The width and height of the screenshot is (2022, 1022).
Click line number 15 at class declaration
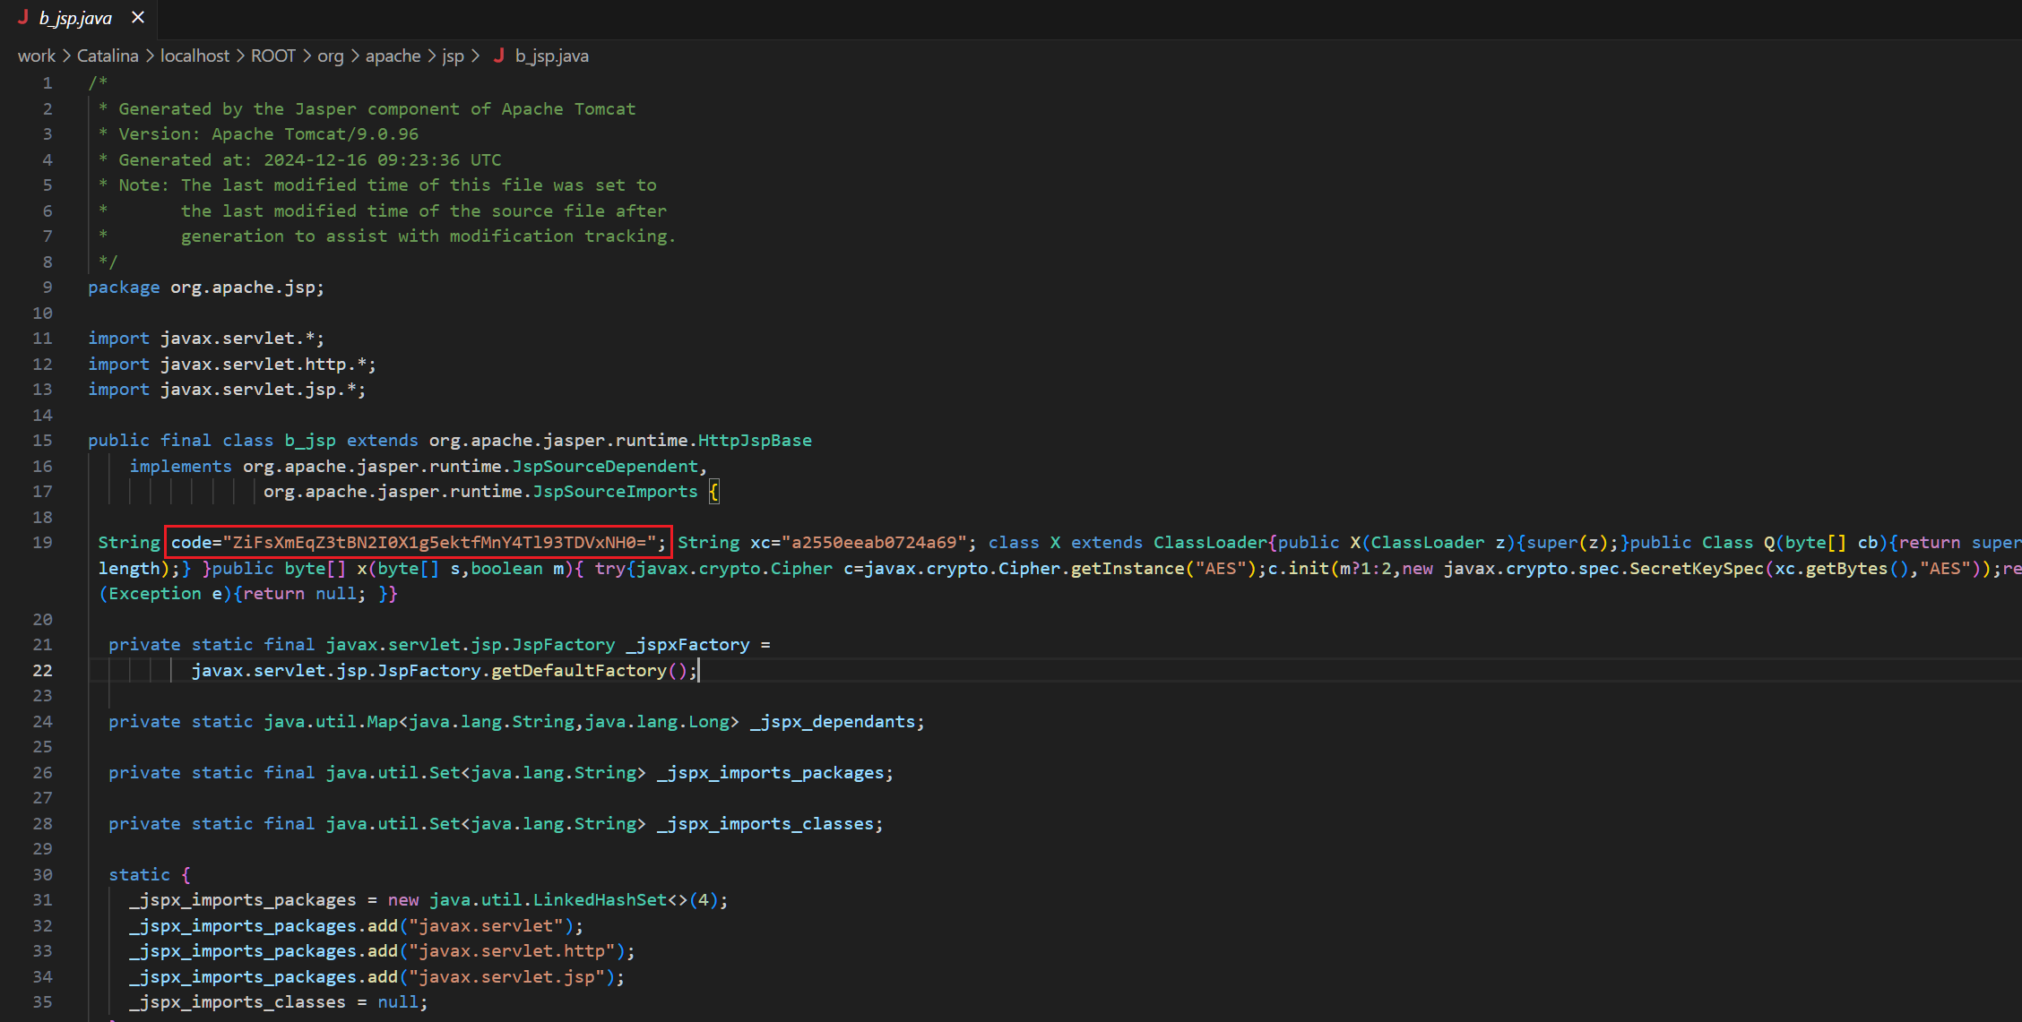point(42,441)
